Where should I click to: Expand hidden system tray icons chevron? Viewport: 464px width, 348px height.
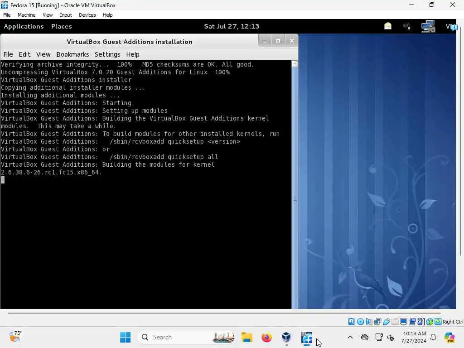coord(350,337)
